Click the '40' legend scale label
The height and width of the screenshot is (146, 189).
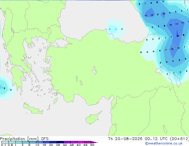click(78, 145)
